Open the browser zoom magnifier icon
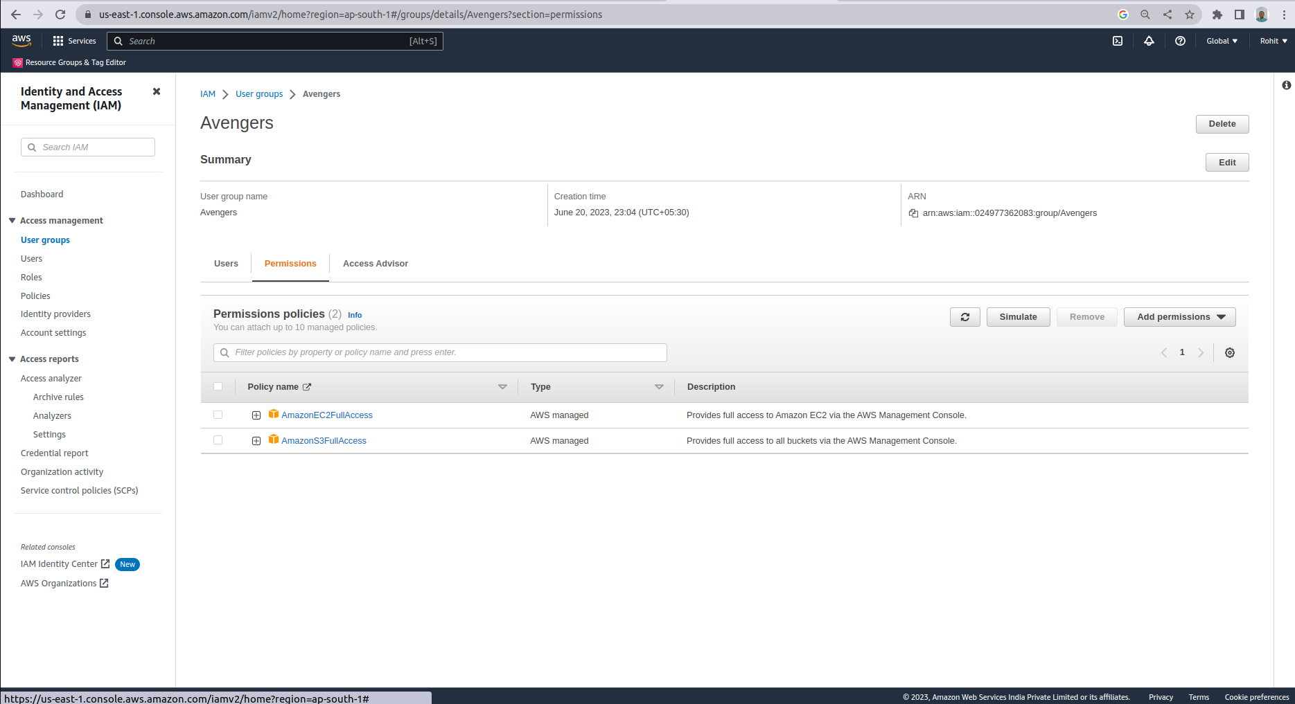Image resolution: width=1295 pixels, height=704 pixels. 1145,15
